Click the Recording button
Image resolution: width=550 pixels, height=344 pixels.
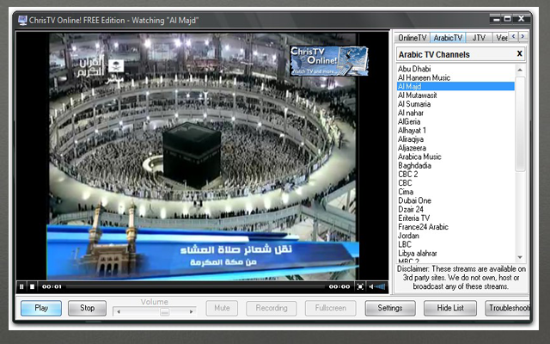point(272,308)
